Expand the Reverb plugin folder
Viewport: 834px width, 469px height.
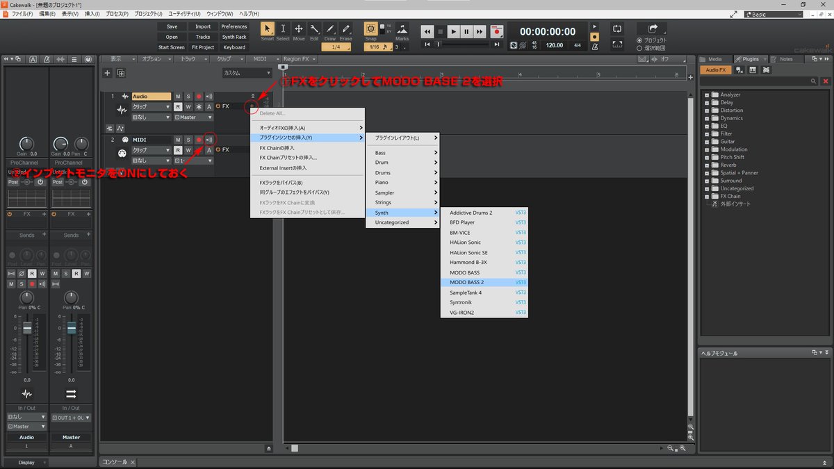pos(707,165)
